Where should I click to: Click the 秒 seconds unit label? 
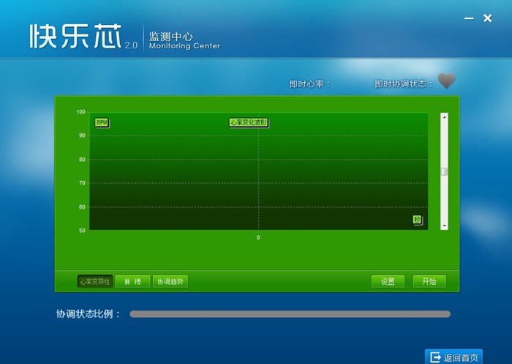click(417, 220)
